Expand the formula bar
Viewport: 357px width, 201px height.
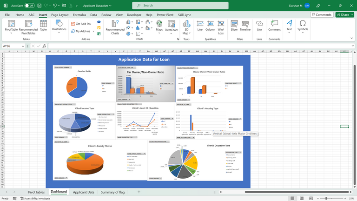tap(353, 46)
